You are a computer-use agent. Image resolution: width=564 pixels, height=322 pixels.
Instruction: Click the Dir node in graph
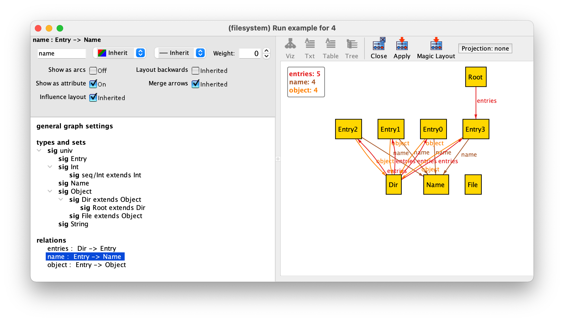[x=393, y=185]
